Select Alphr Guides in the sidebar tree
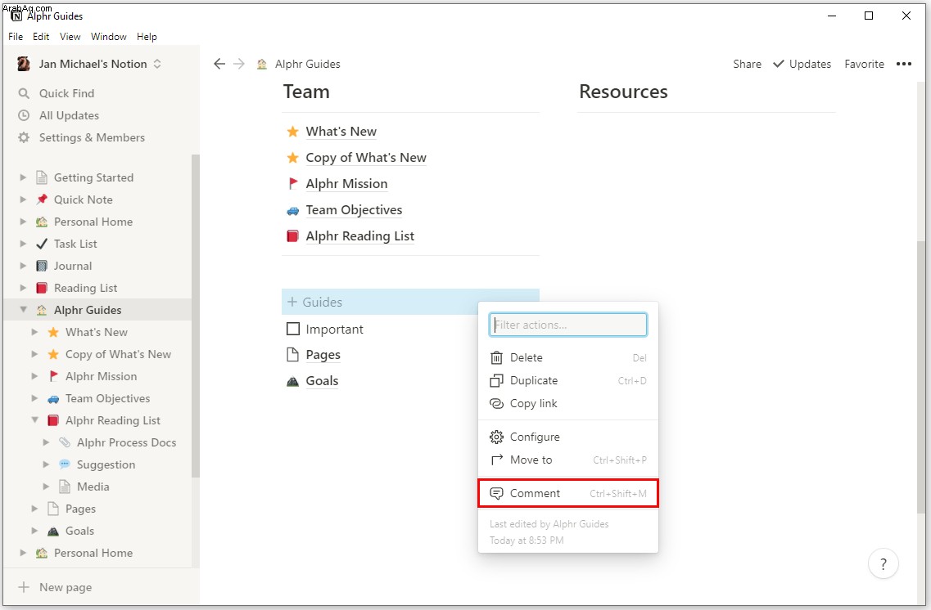 [x=97, y=310]
